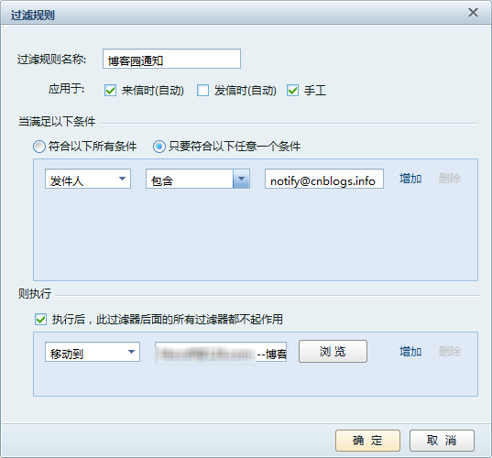Viewport: 492px width, 458px height.
Task: Close the 过滤规则 dialog
Action: (x=473, y=13)
